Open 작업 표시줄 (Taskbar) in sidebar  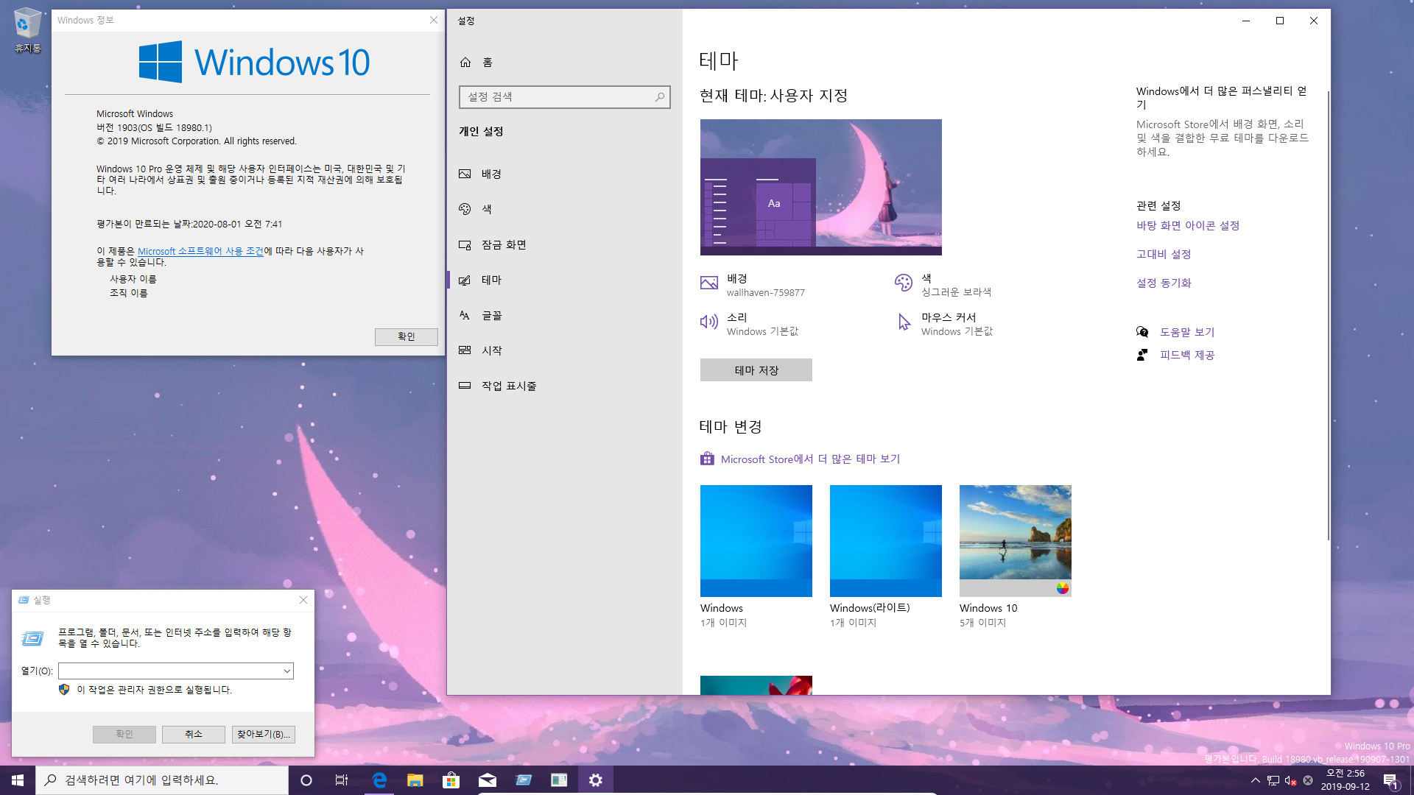(x=498, y=386)
